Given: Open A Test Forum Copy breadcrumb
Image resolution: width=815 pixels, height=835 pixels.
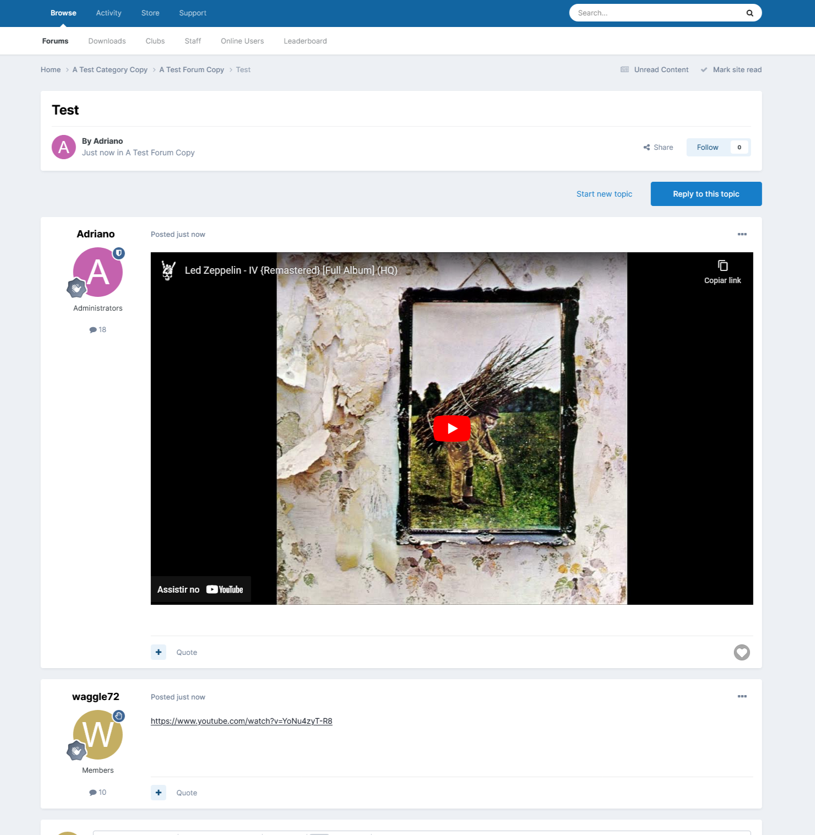Looking at the screenshot, I should [x=192, y=70].
